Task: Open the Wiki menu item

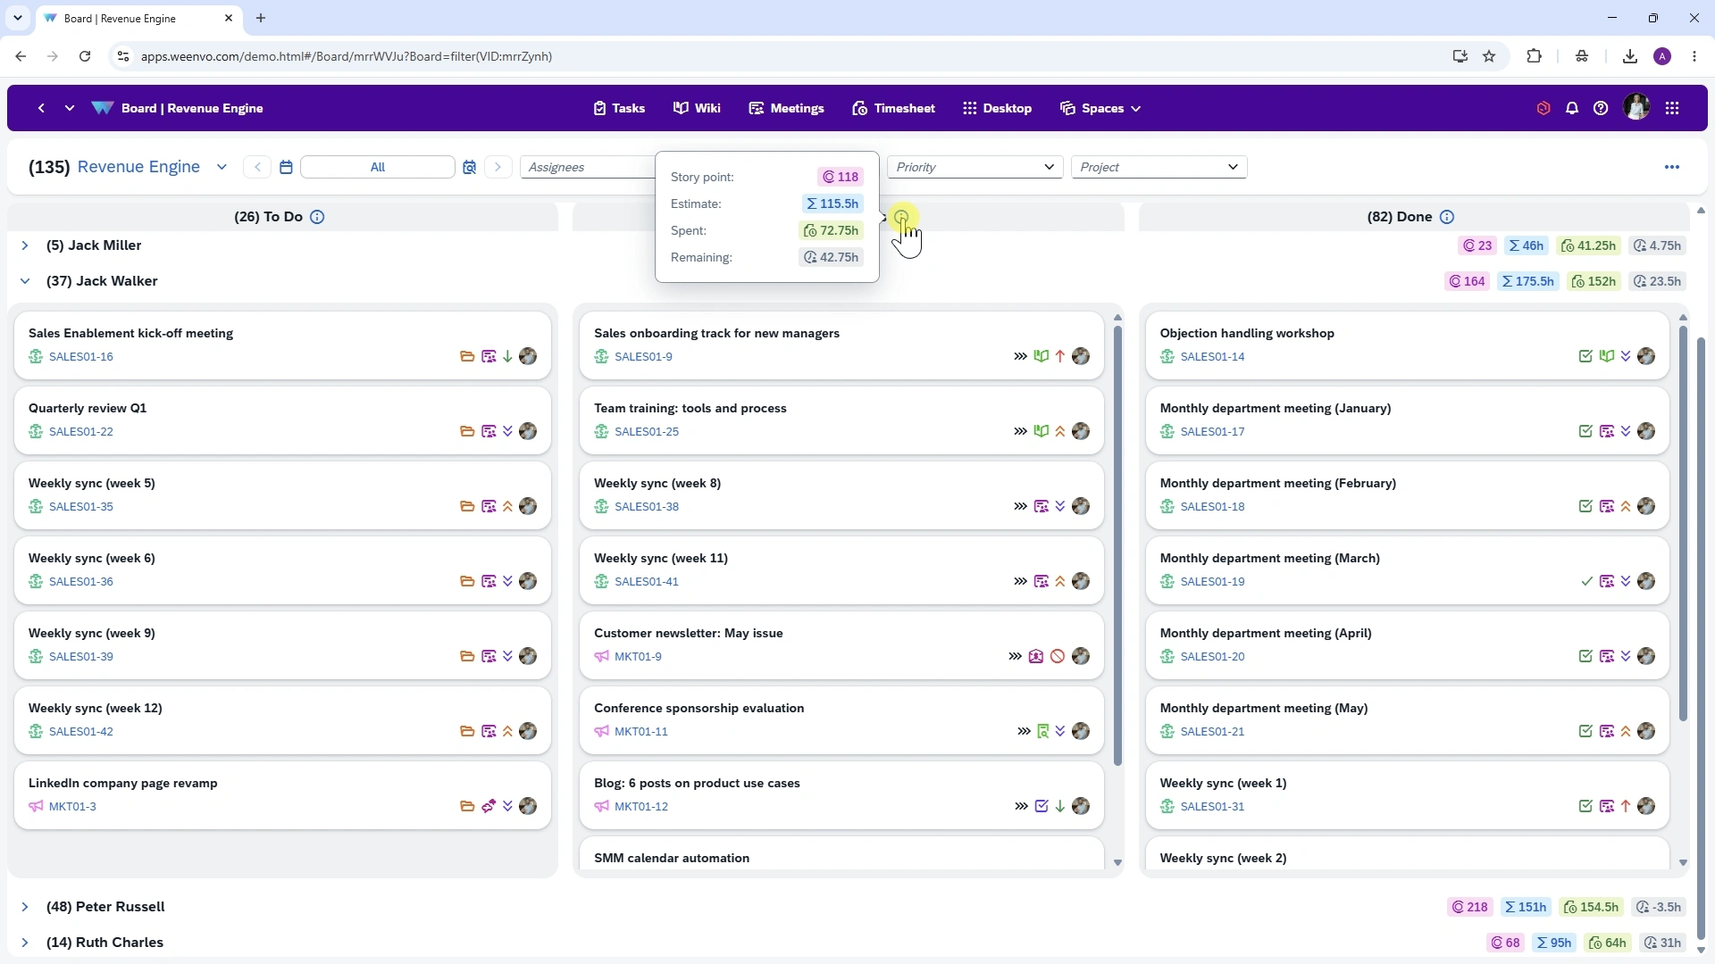Action: 697,108
